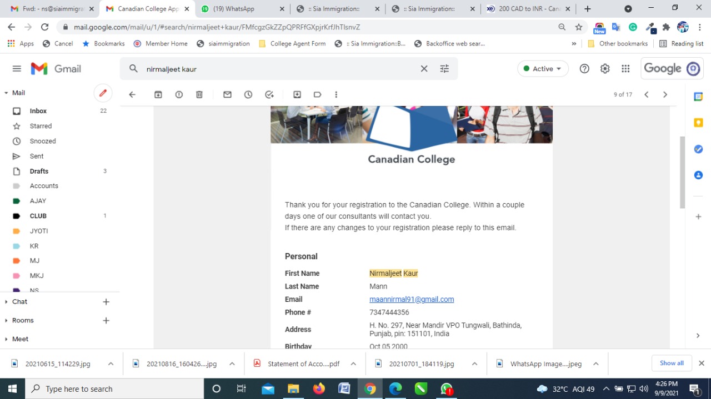Go back to search results arrow

[132, 95]
